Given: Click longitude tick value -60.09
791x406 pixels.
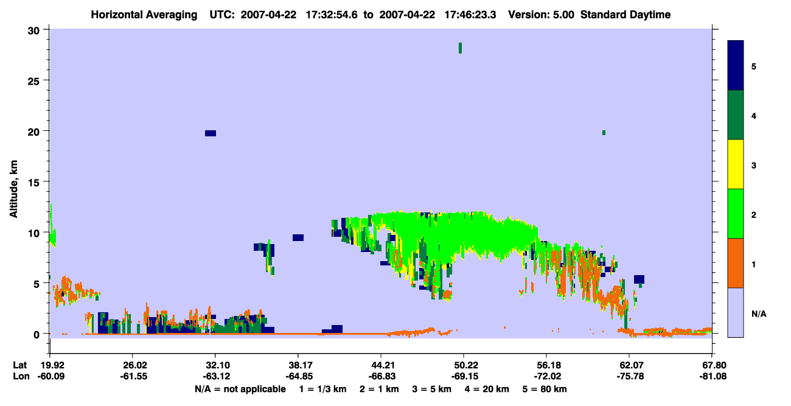Looking at the screenshot, I should 50,376.
